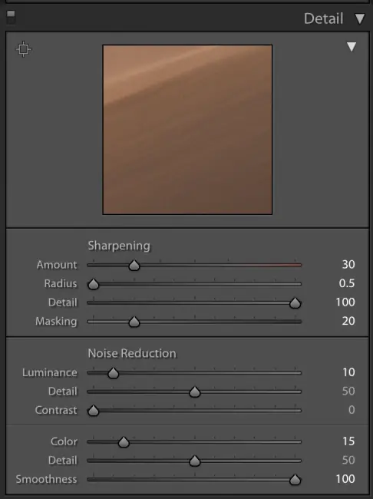Click the Amount value field showing 30
This screenshot has width=373, height=499.
tap(348, 264)
